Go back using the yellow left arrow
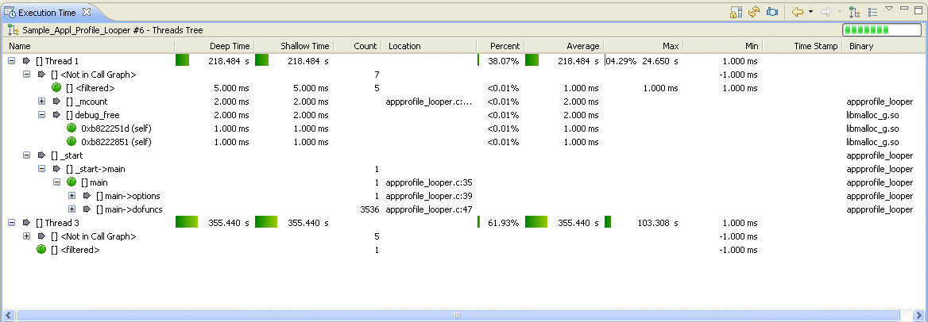928x322 pixels. 797,12
